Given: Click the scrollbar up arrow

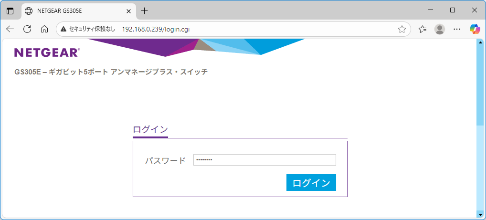Looking at the screenshot, I should pos(480,42).
